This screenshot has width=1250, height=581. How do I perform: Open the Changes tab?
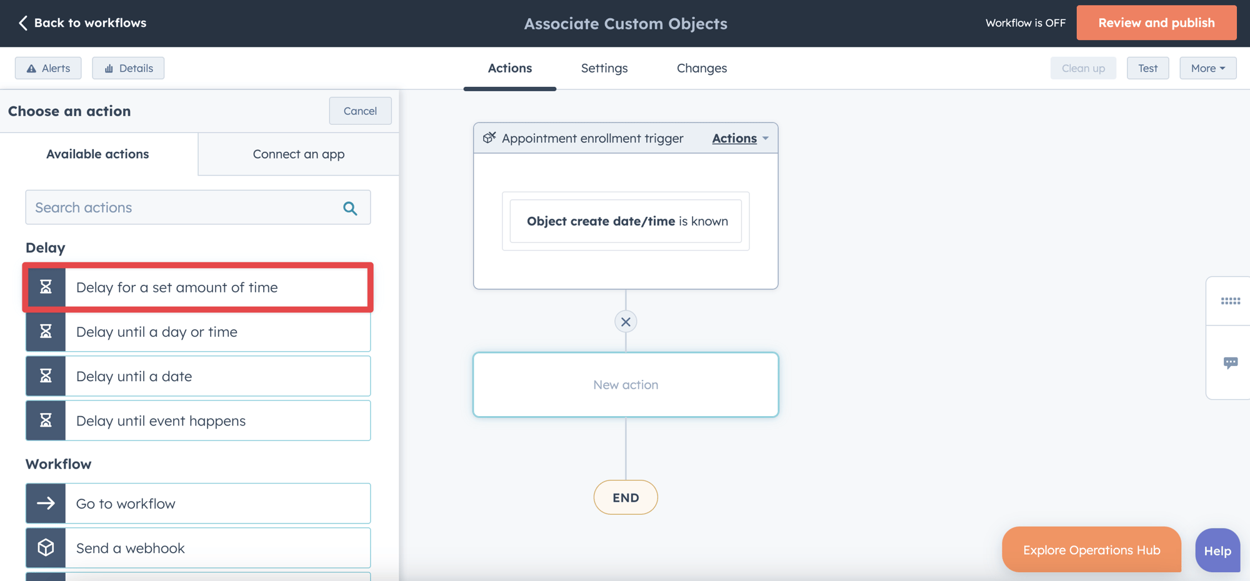click(701, 68)
